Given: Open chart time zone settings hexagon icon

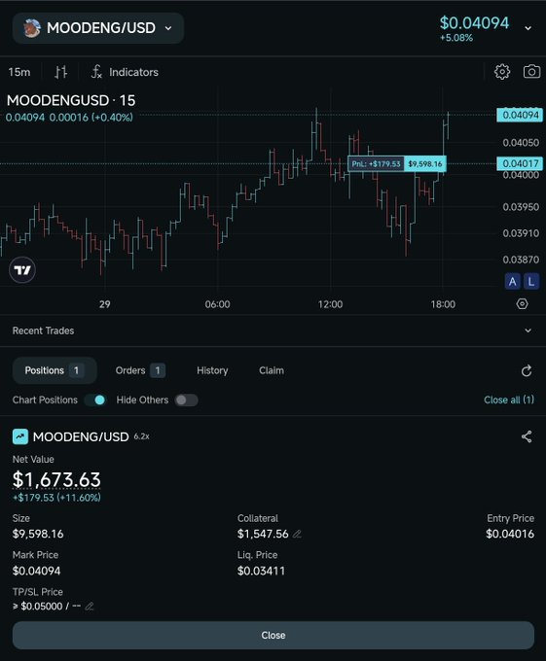Looking at the screenshot, I should 522,304.
